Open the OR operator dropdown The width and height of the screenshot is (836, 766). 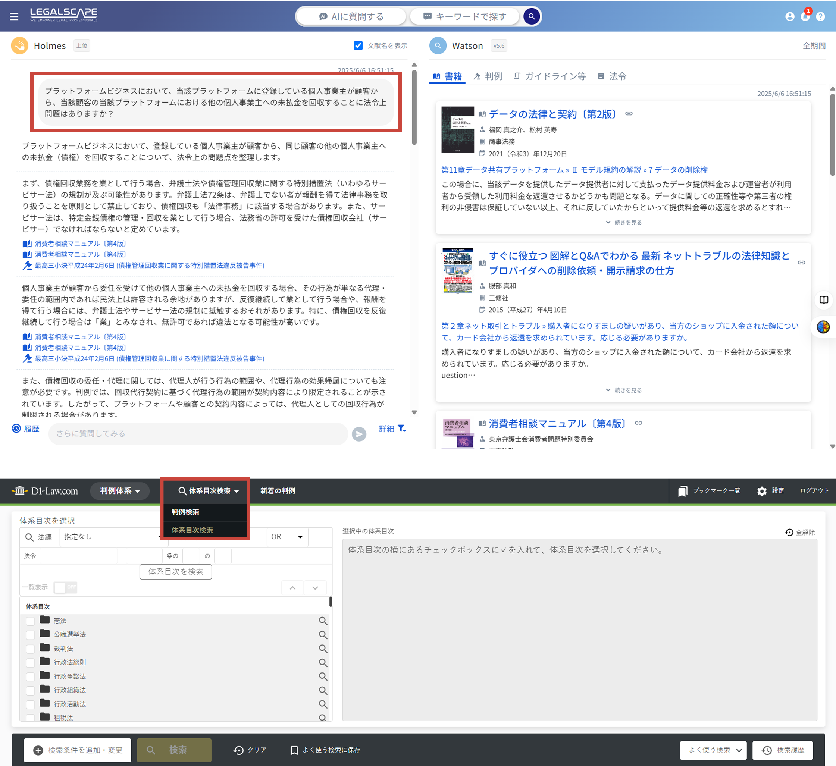click(x=287, y=537)
